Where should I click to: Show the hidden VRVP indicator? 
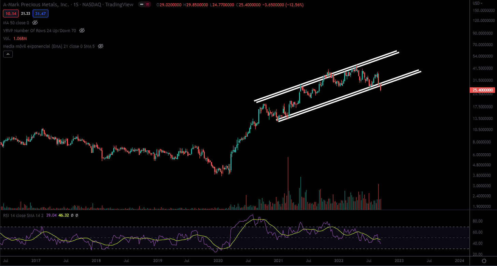point(82,31)
